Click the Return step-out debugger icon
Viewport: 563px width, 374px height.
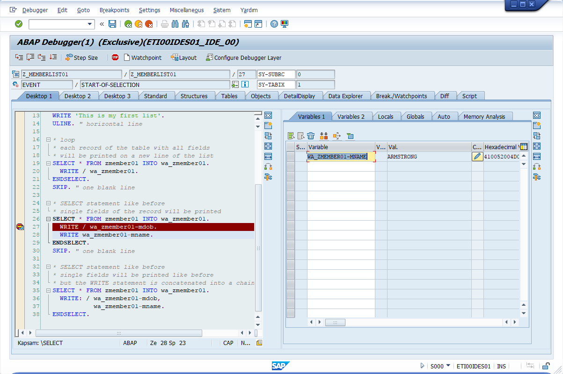pos(42,58)
